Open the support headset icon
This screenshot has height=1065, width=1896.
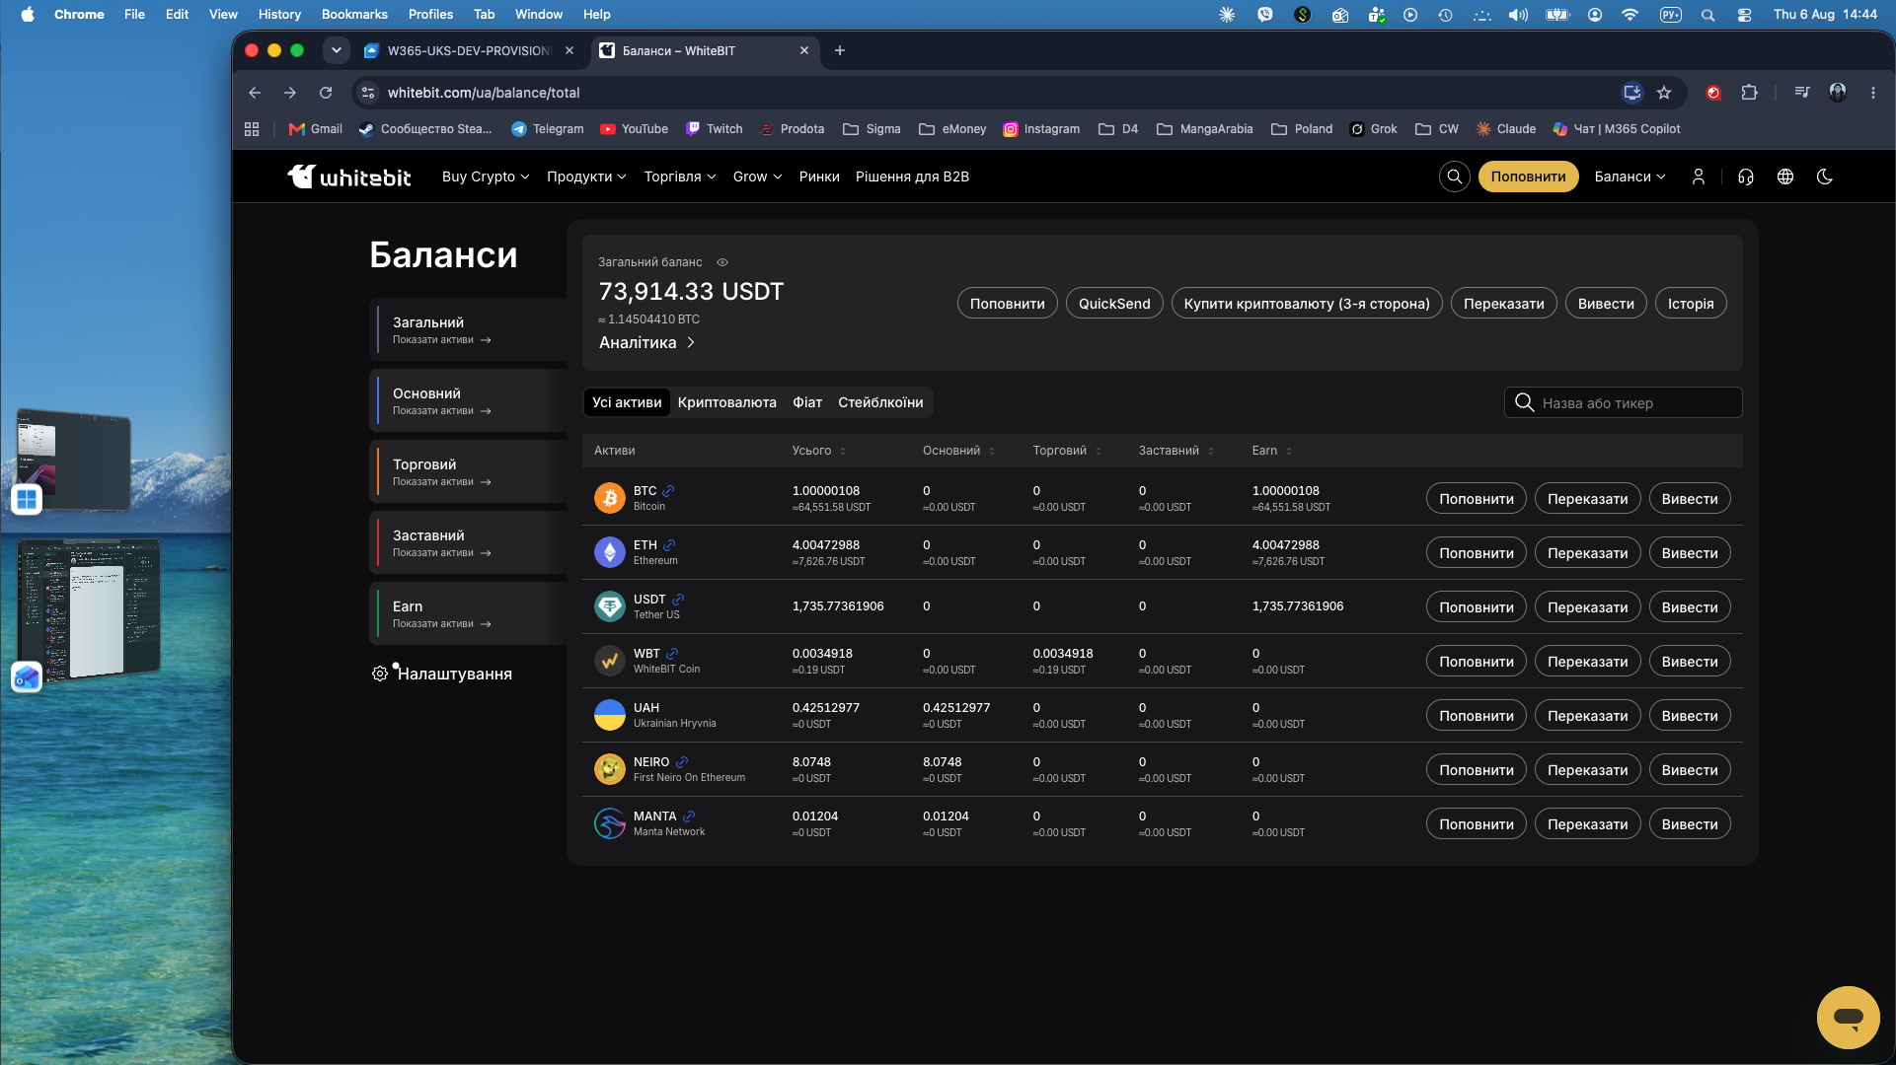1746,177
